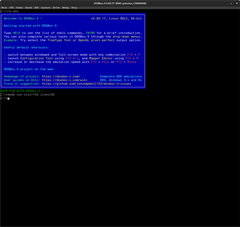Open the Help menu

pyautogui.click(x=74, y=8)
